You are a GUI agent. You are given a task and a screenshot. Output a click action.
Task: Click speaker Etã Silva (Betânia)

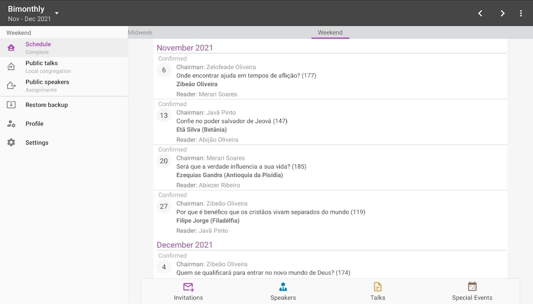click(202, 130)
